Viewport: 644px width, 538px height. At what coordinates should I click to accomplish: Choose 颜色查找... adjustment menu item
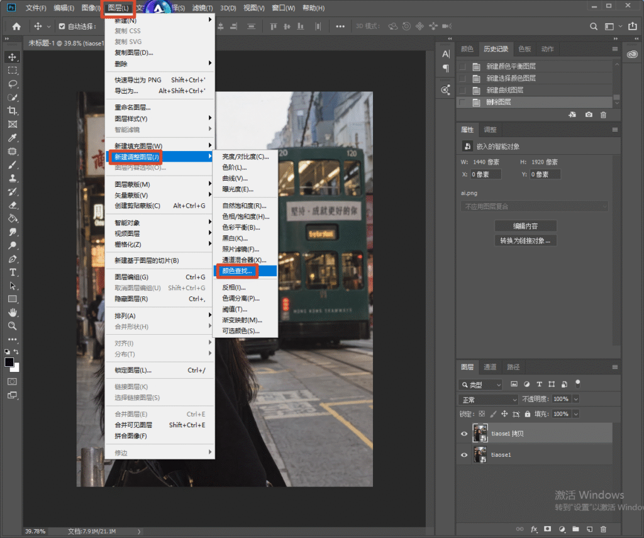[245, 271]
